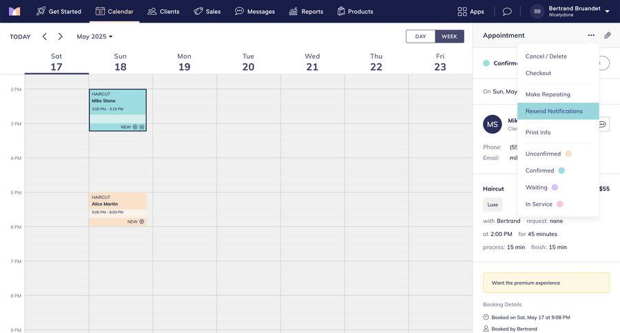The height and width of the screenshot is (333, 620).
Task: Switch to WEEK view
Action: pos(449,36)
